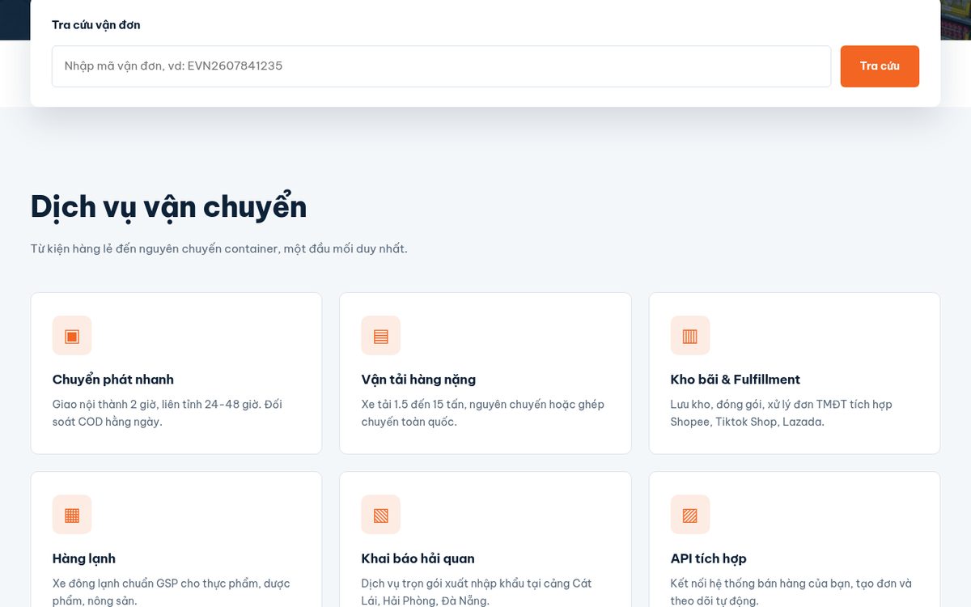971x607 pixels.
Task: Click description Xe đông lạnh chuẩn GSP
Action: point(172,592)
